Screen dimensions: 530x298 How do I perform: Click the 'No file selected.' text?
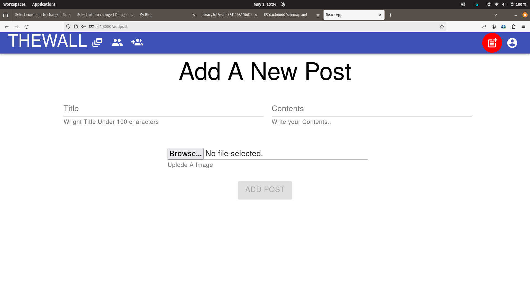pyautogui.click(x=234, y=154)
